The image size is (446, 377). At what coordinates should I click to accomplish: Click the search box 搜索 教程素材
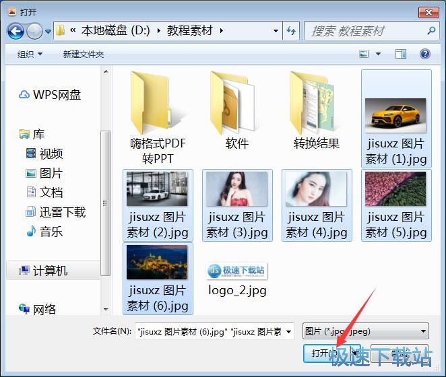pyautogui.click(x=367, y=30)
